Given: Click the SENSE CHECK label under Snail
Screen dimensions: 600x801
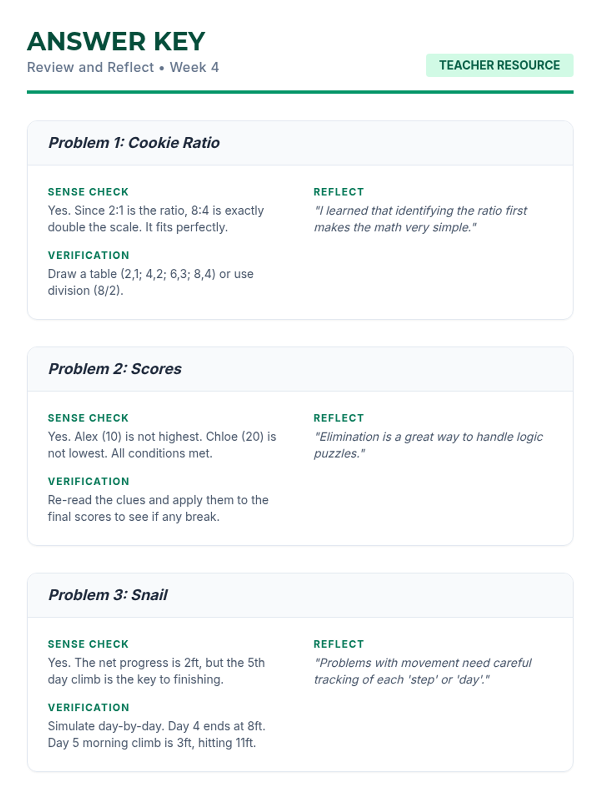Looking at the screenshot, I should [88, 644].
